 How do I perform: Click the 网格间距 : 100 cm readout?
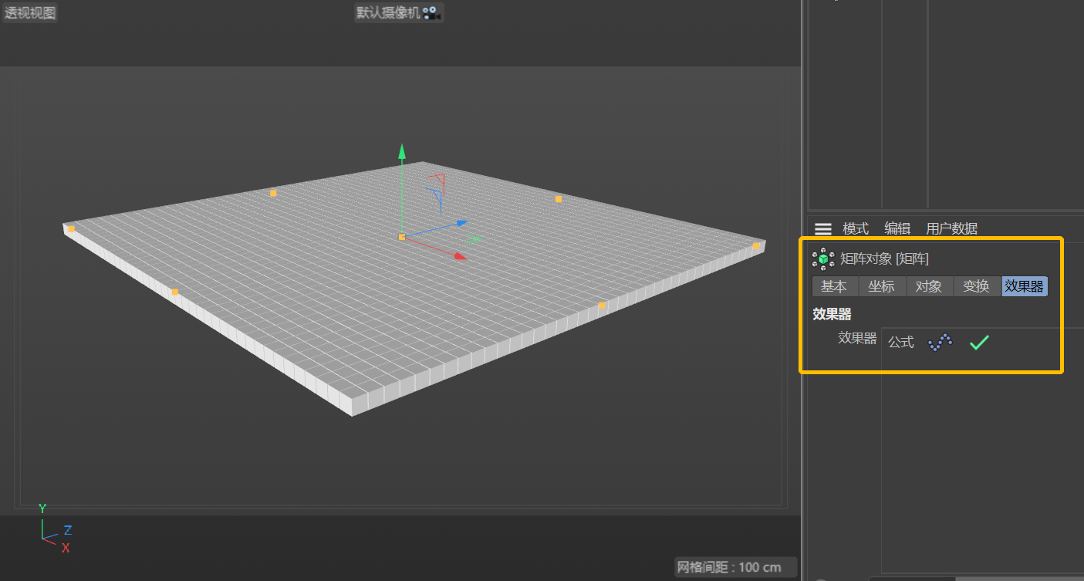click(x=729, y=567)
